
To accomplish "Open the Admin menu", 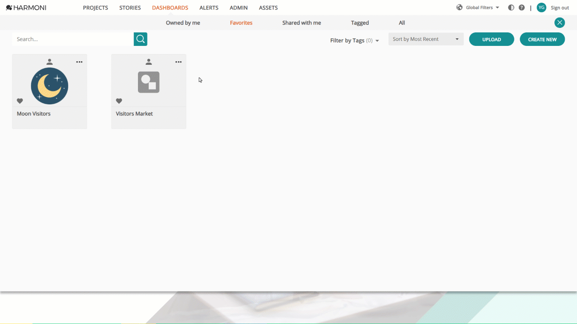I will click(238, 8).
